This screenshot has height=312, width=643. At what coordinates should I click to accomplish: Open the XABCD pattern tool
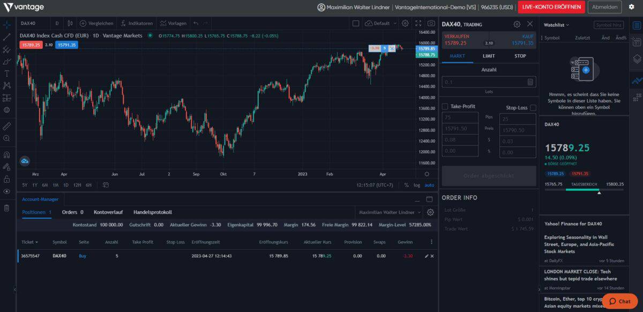click(x=7, y=85)
